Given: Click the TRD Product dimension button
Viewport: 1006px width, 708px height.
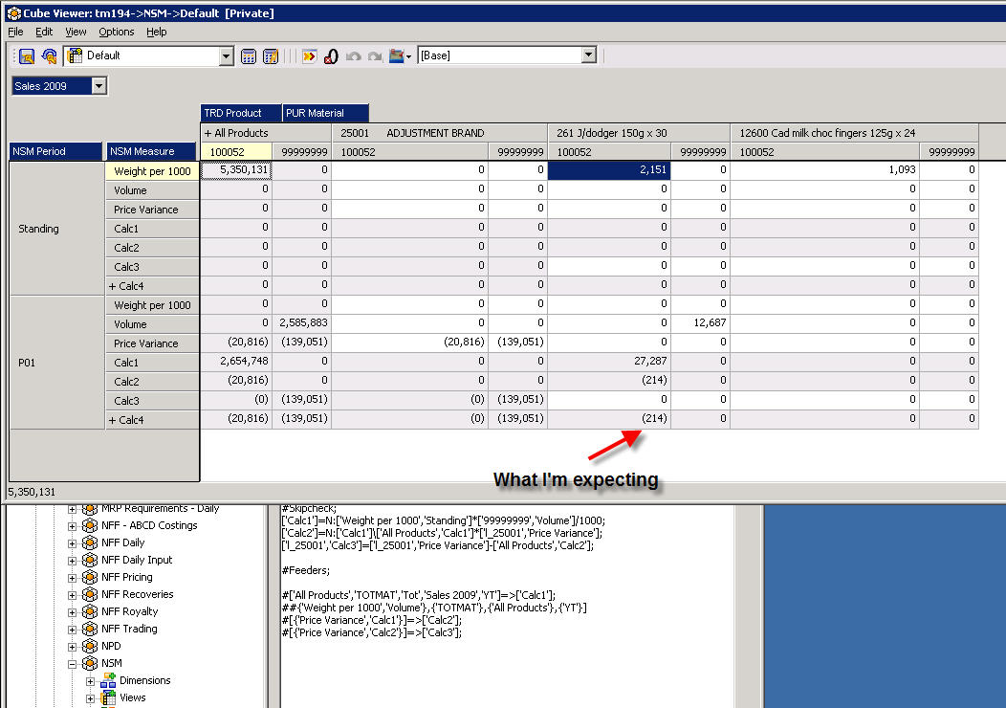Looking at the screenshot, I should [x=241, y=113].
